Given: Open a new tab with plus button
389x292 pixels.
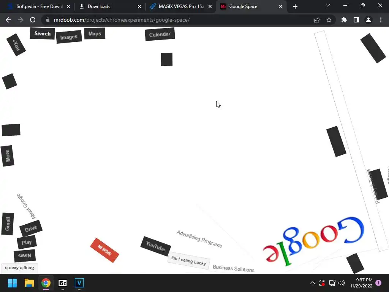Looking at the screenshot, I should pos(295,6).
